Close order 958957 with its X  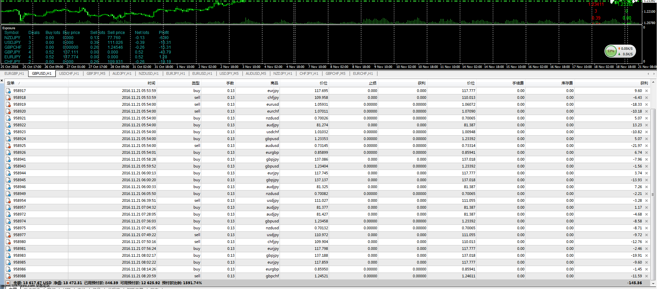pos(646,208)
